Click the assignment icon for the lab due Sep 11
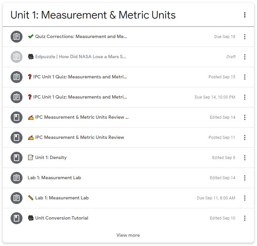The height and width of the screenshot is (246, 257). click(x=17, y=198)
